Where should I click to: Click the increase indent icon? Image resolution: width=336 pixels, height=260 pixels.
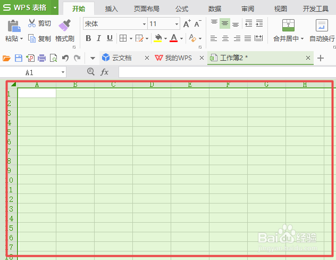coord(259,23)
